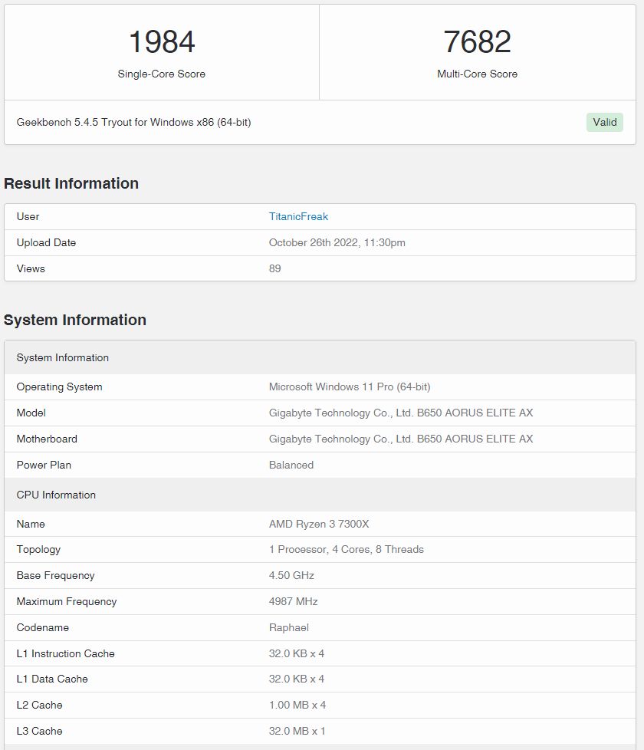Click the L1 Instruction Cache label
This screenshot has width=644, height=750.
pos(65,653)
